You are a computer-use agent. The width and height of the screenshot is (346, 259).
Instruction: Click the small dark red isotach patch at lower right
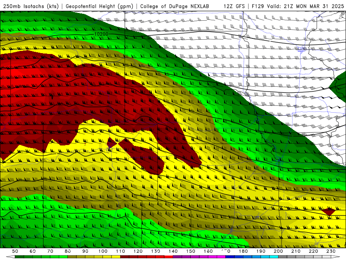coord(329,212)
